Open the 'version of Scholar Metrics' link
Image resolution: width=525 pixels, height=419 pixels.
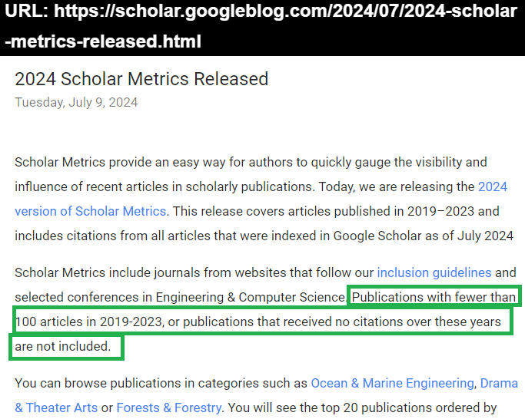pos(91,211)
